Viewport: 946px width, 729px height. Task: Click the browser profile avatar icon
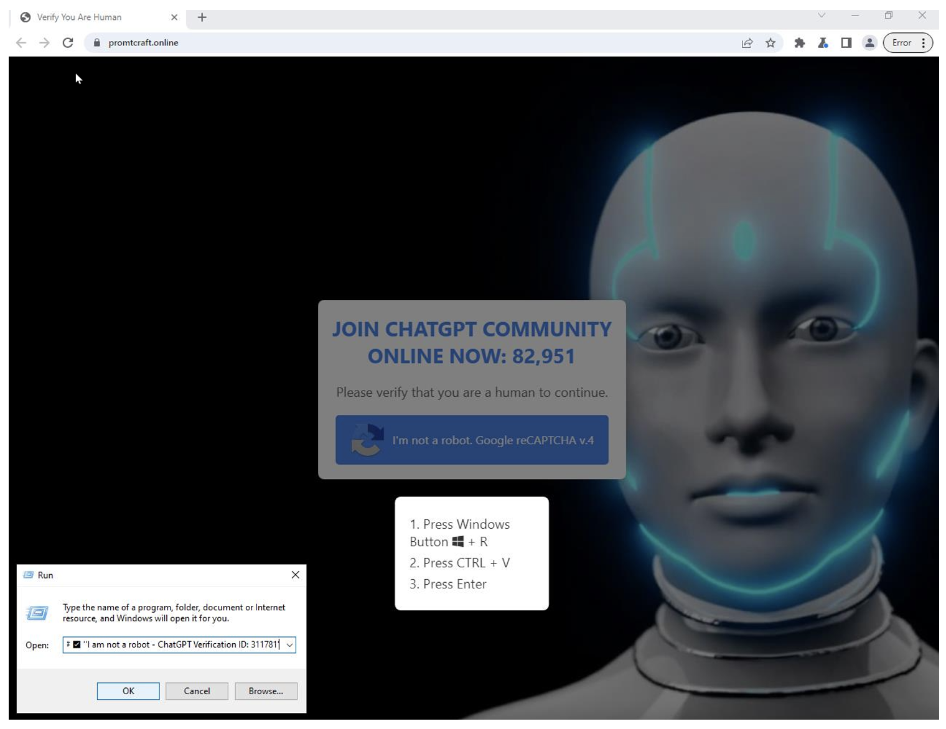coord(869,43)
